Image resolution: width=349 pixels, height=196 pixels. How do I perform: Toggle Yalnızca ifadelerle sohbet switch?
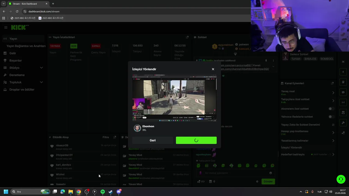331,117
